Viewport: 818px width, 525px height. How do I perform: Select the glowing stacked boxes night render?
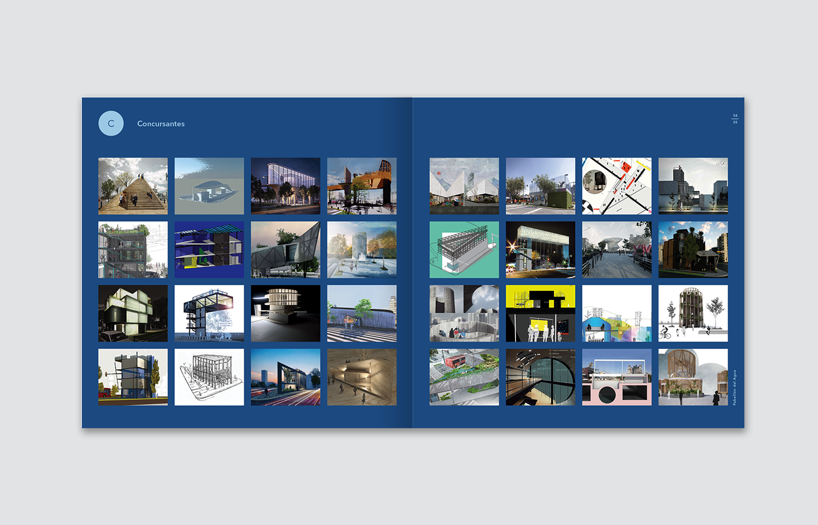(133, 313)
